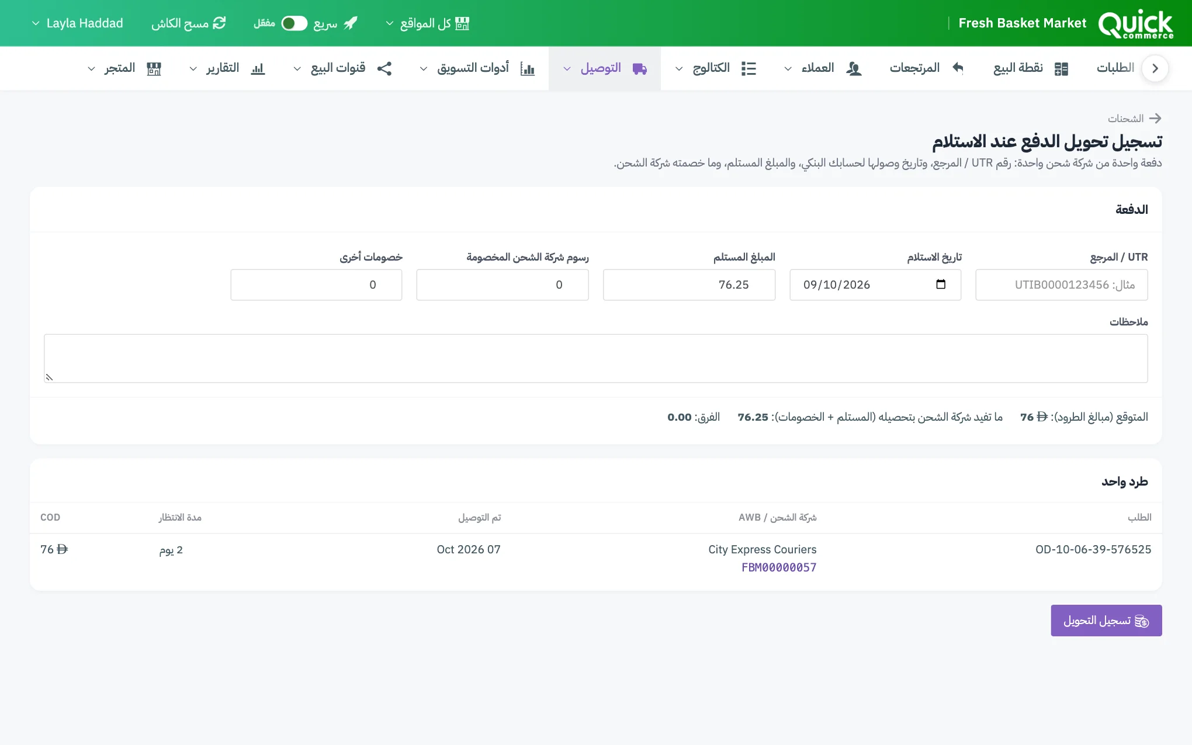Viewport: 1192px width, 745px height.
Task: Open the المرتجعات returns menu item
Action: click(x=927, y=68)
